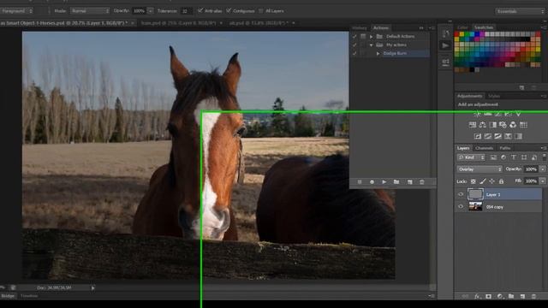548x308 pixels.
Task: Open the Overlay blend mode dropdown
Action: point(479,169)
